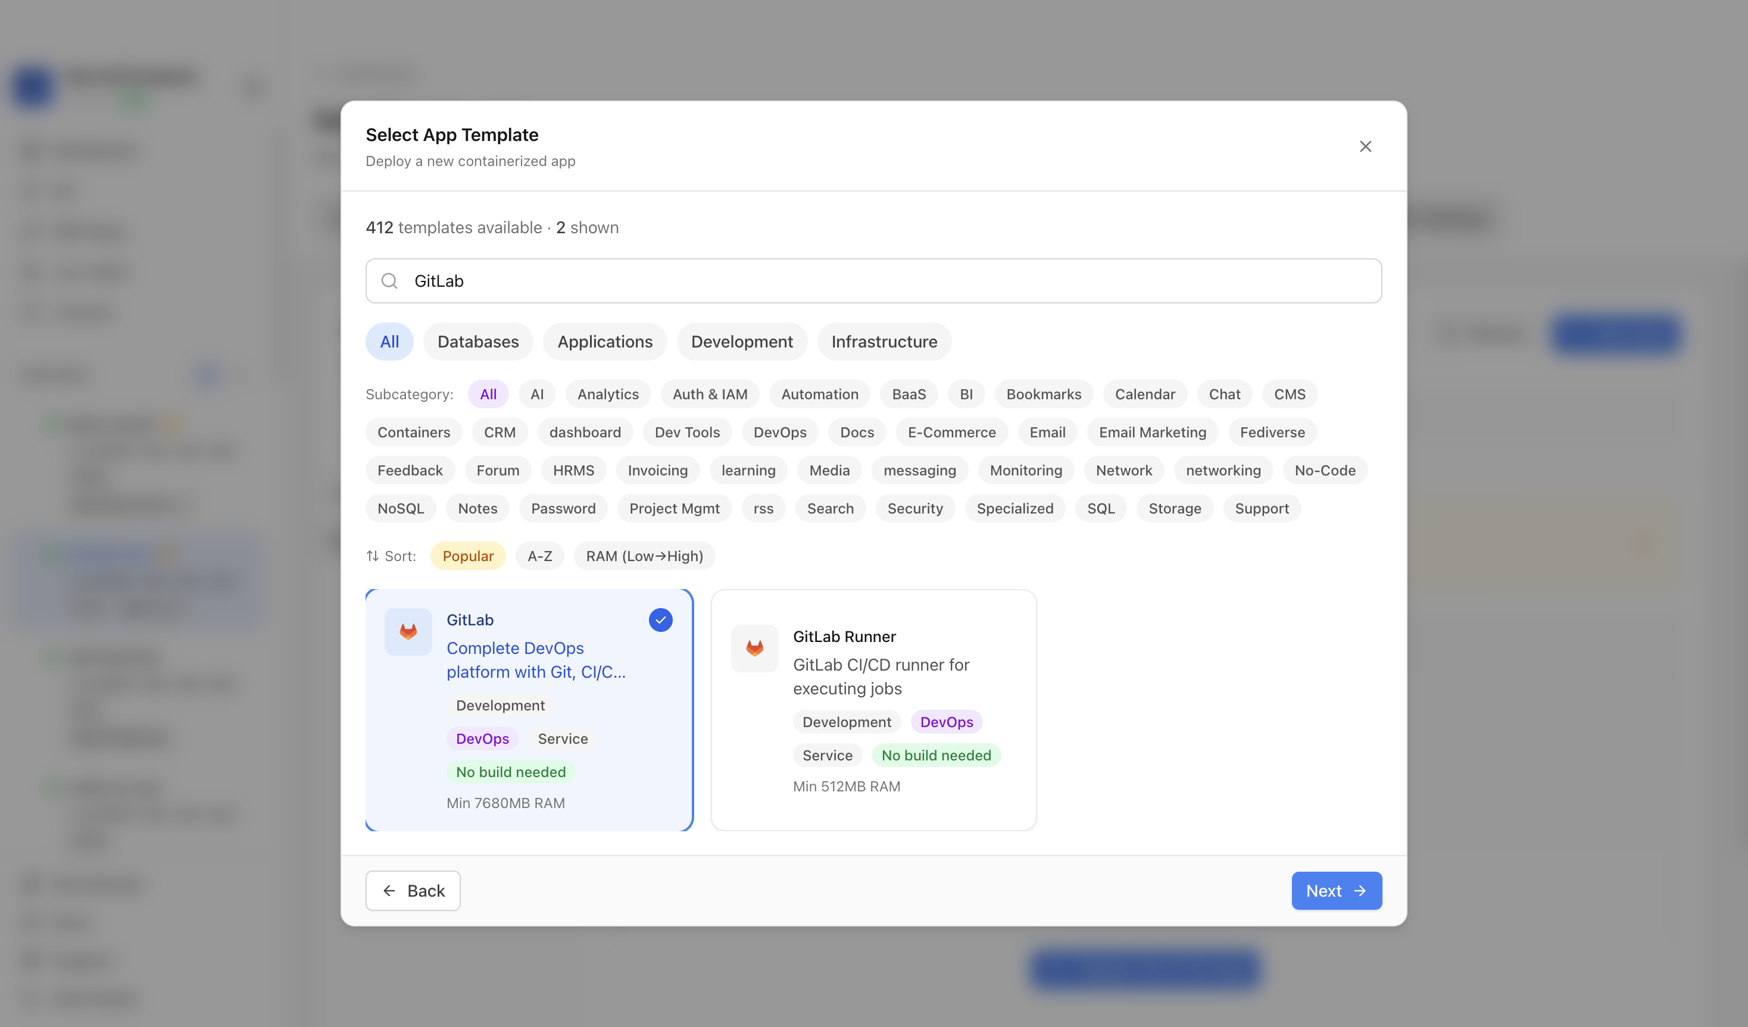The height and width of the screenshot is (1027, 1748).
Task: Filter by NoSQL subcategory
Action: pos(400,508)
